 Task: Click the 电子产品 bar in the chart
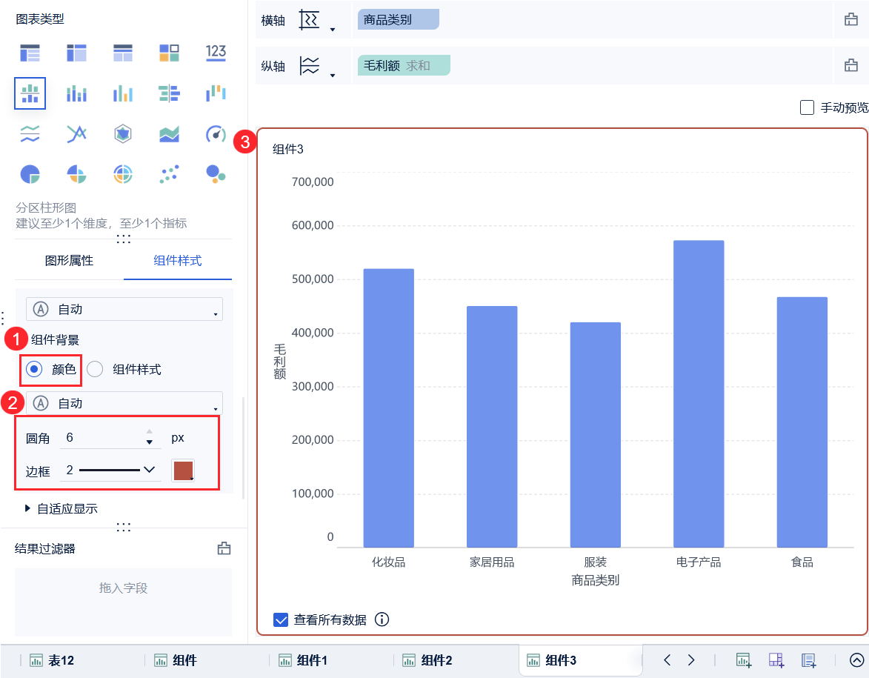point(699,393)
